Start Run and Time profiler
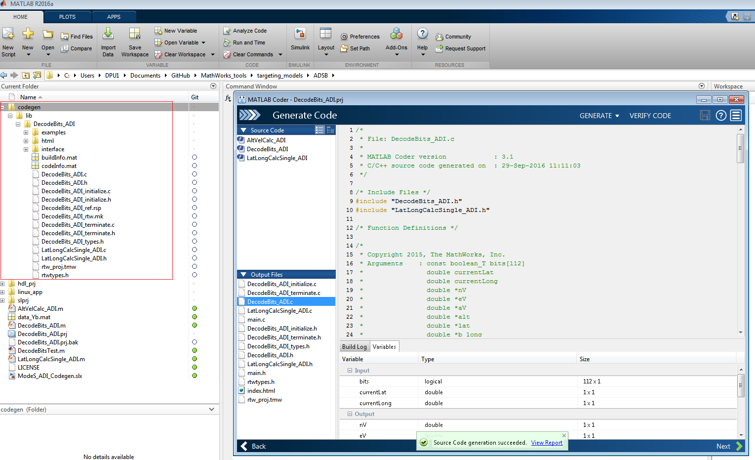This screenshot has width=755, height=460. pyautogui.click(x=244, y=42)
